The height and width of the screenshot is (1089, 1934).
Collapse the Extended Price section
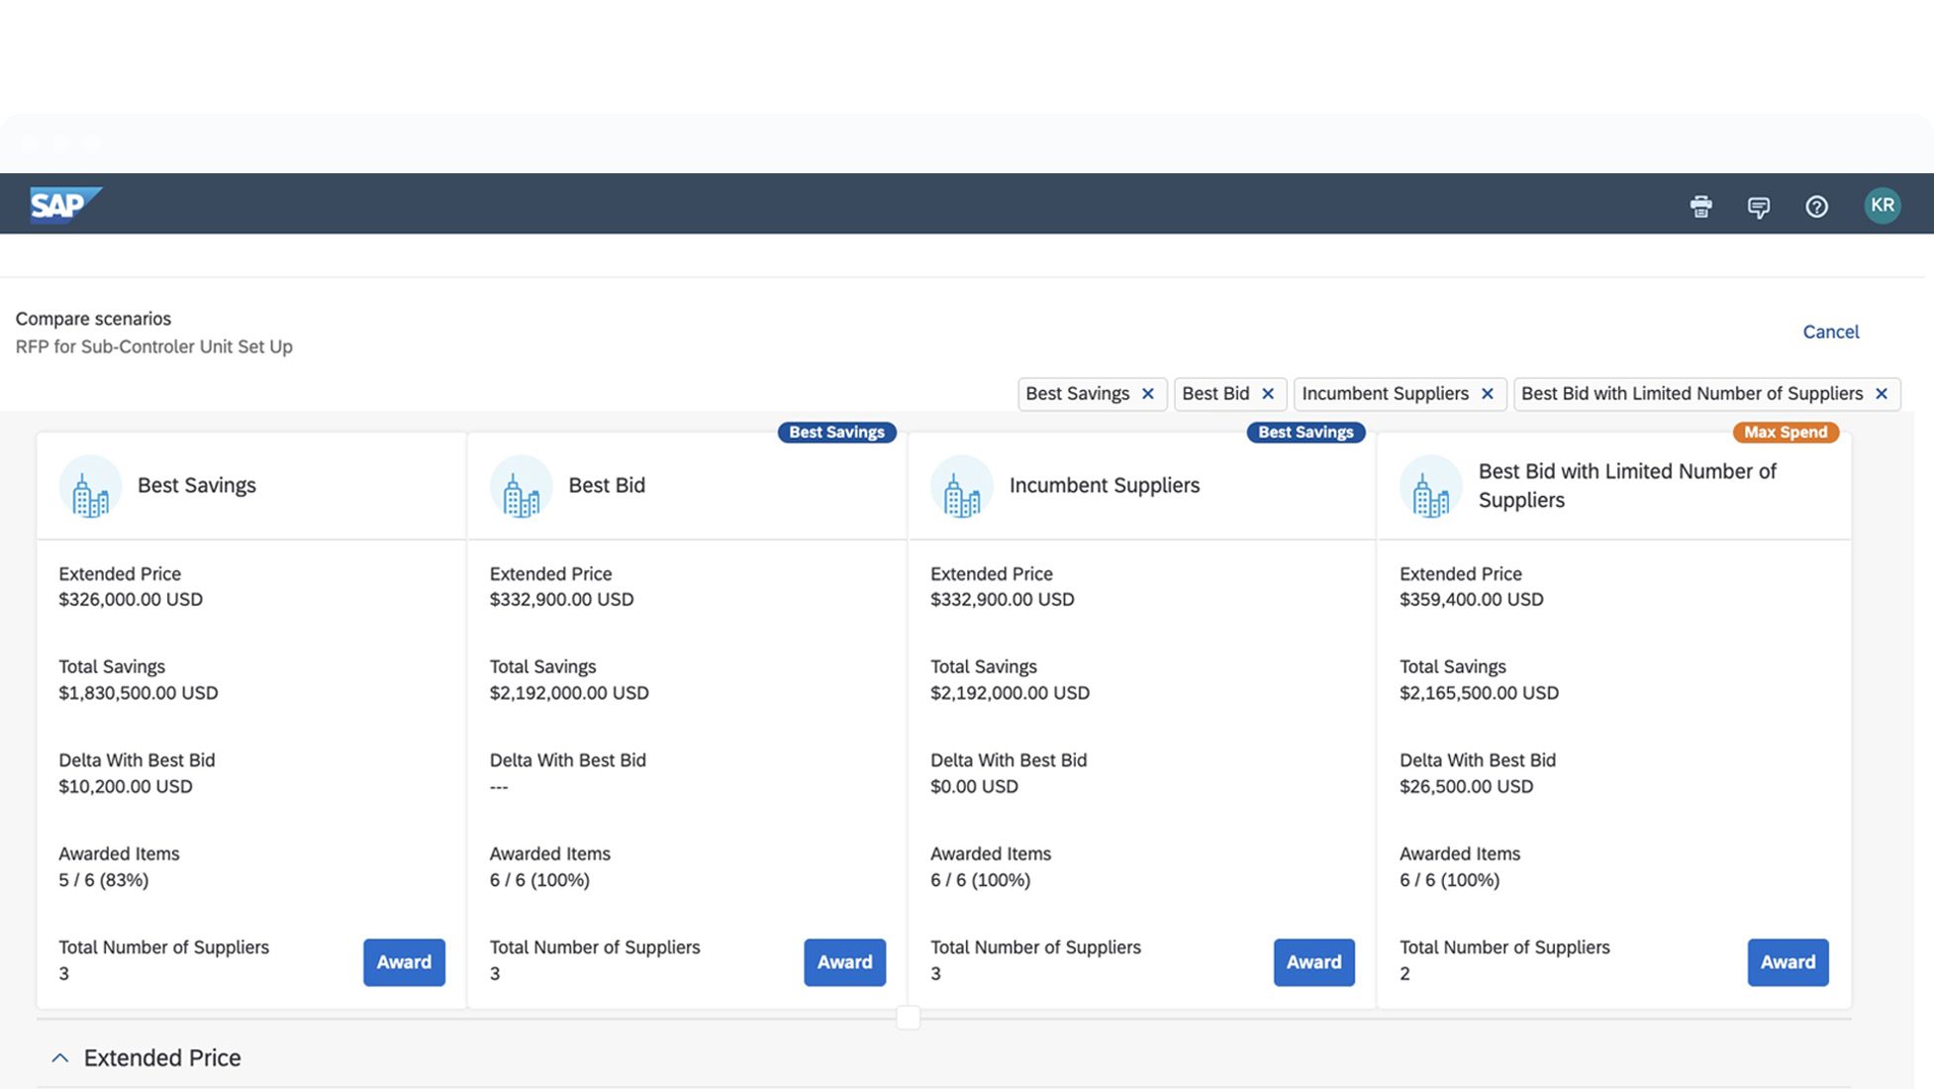tap(60, 1057)
